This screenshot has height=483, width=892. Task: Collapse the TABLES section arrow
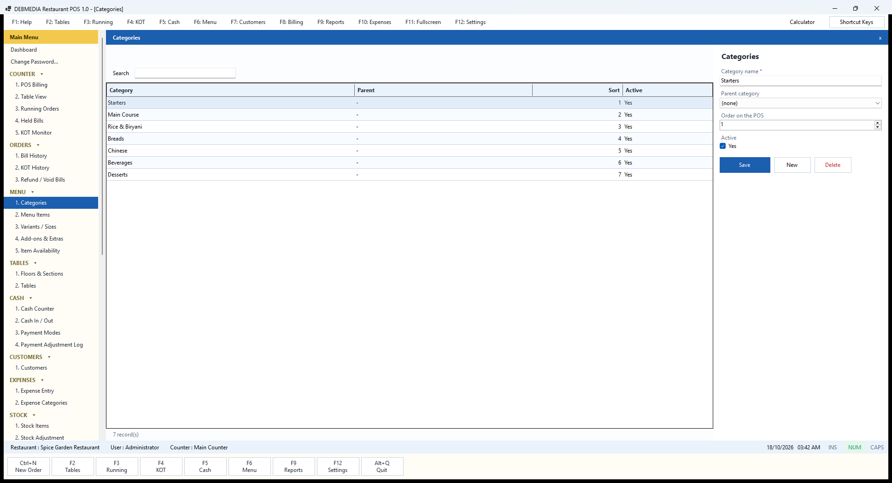35,263
